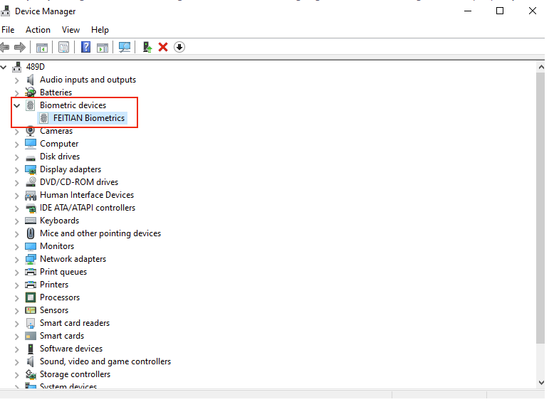The width and height of the screenshot is (549, 402).
Task: Click the Processors chip icon
Action: pos(31,297)
